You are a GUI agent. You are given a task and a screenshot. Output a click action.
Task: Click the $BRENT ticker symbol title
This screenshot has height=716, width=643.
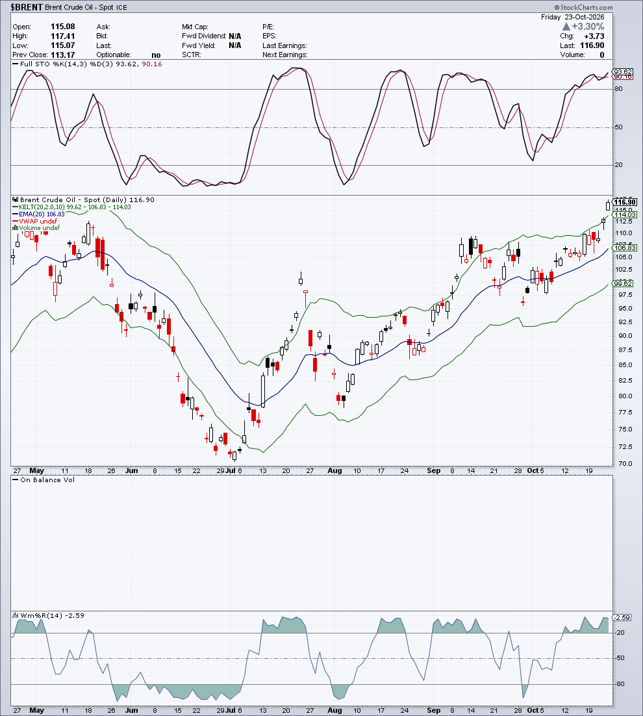(x=27, y=7)
